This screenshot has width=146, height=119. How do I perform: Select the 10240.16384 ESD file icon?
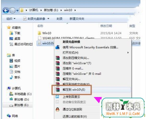point(39,38)
